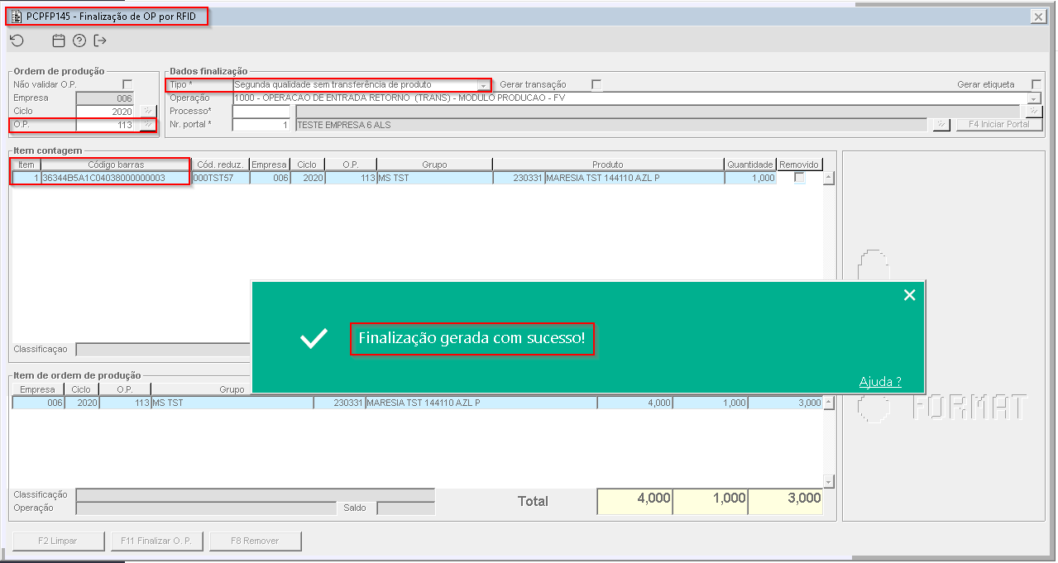Click the Produto column header
1058x563 pixels.
[x=608, y=165]
